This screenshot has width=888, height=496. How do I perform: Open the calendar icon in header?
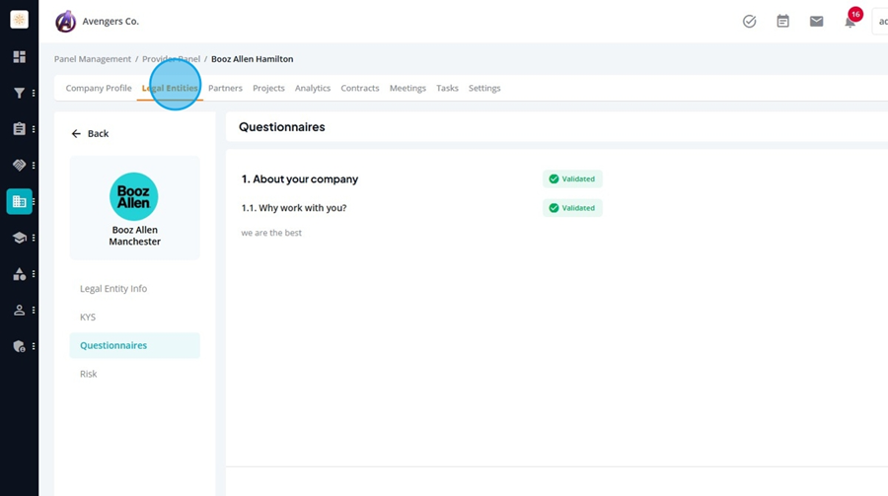coord(782,22)
